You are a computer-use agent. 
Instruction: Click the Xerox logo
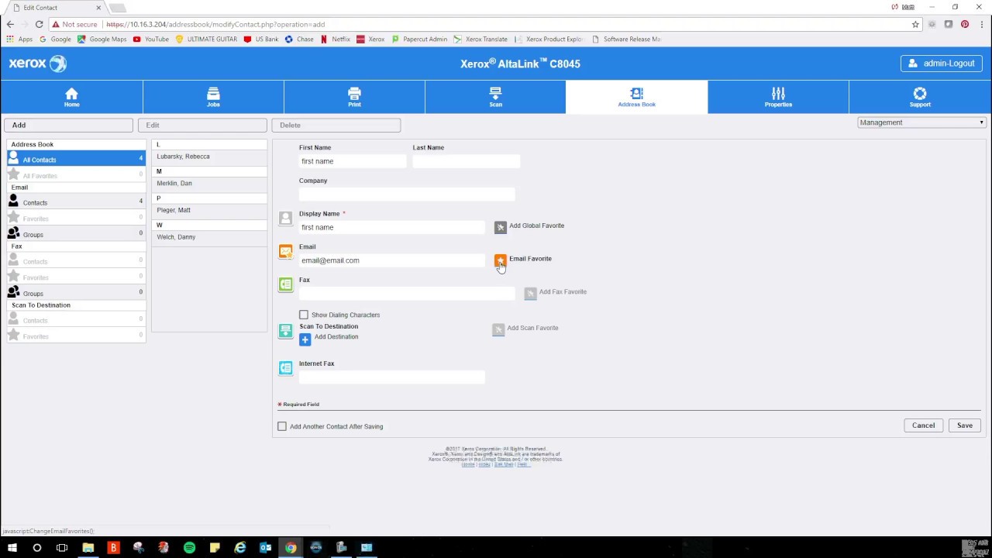coord(38,64)
